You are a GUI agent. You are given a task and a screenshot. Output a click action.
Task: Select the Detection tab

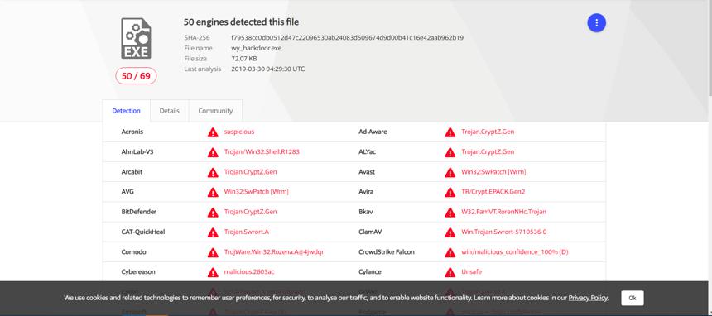[126, 111]
